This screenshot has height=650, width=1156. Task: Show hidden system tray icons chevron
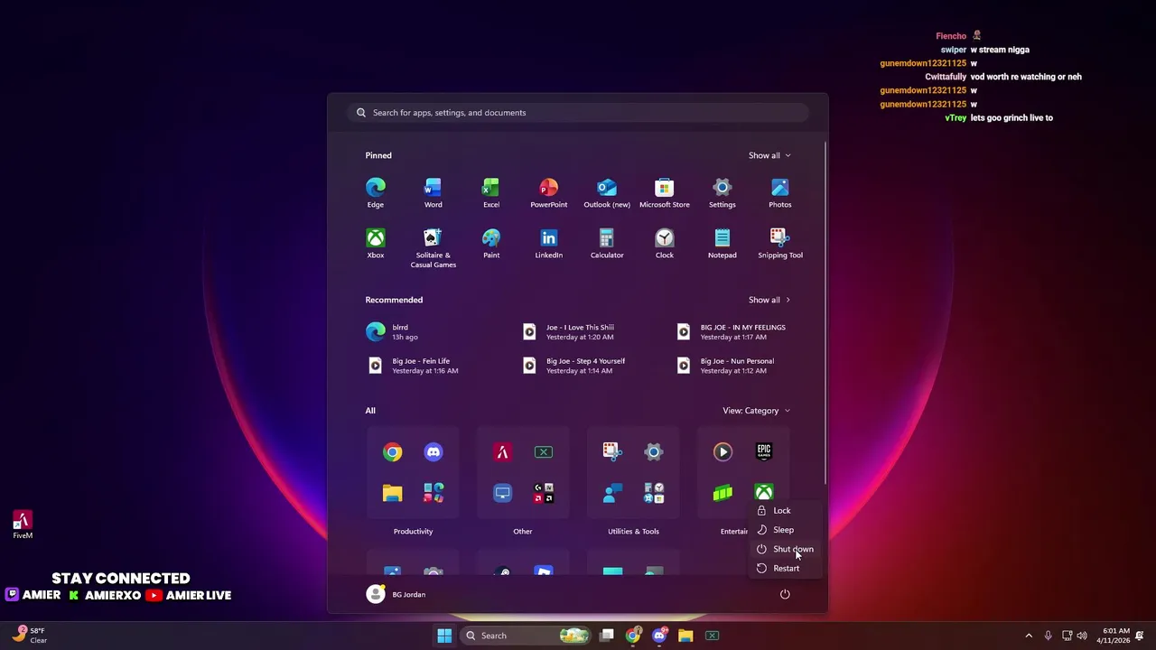click(1029, 636)
